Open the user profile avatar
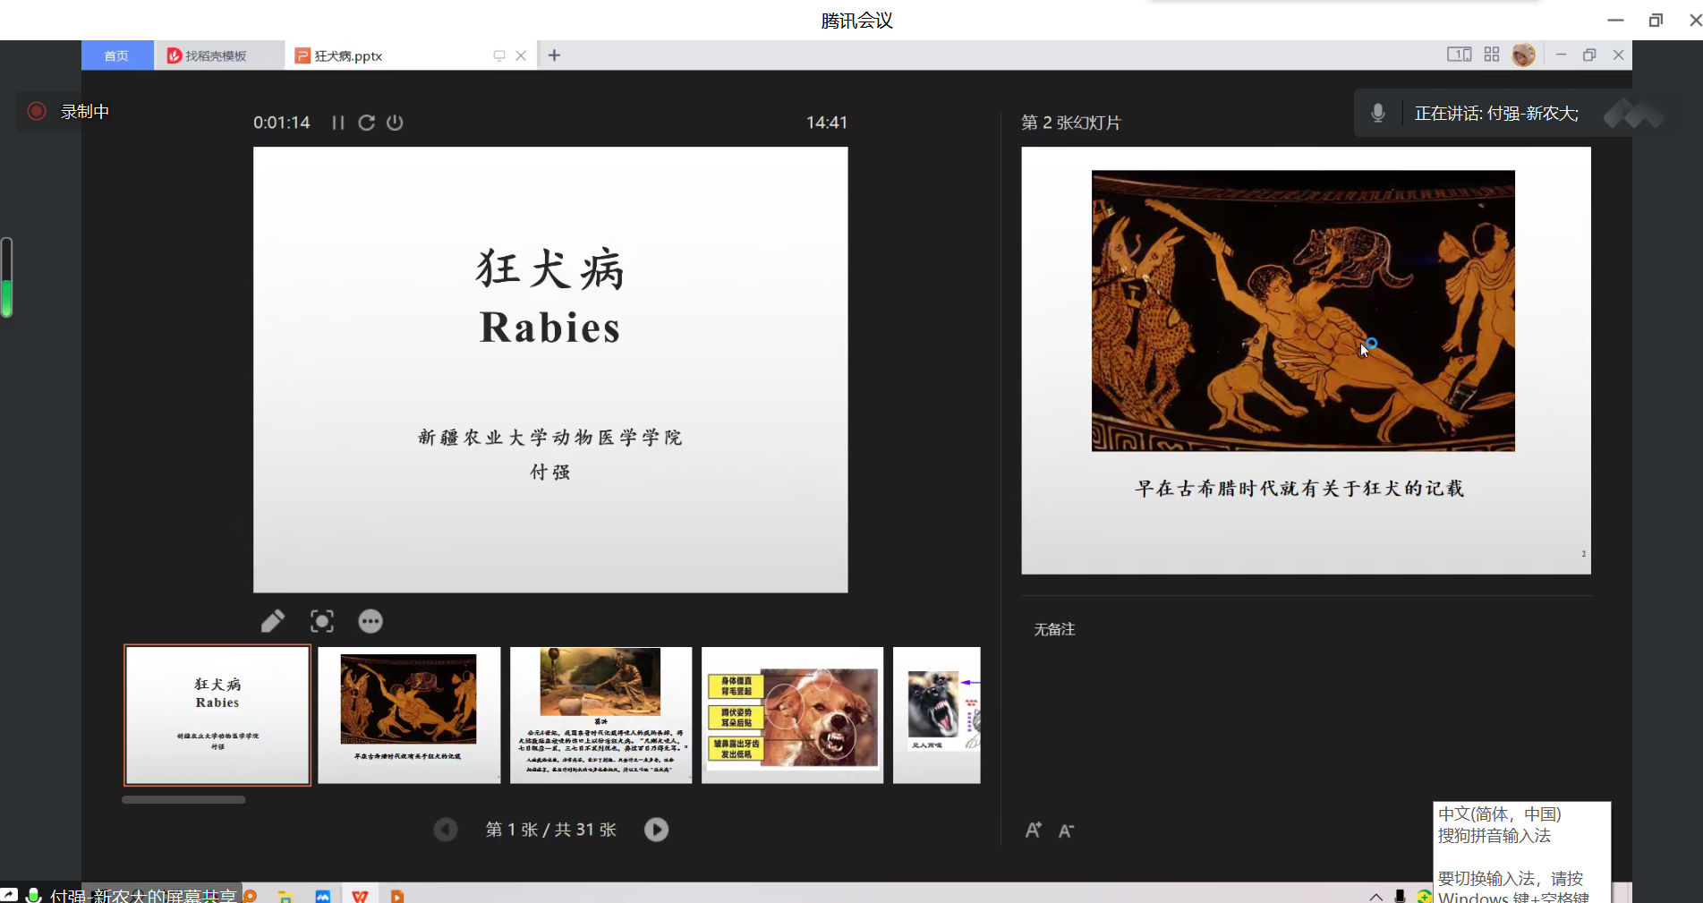The width and height of the screenshot is (1703, 903). tap(1523, 55)
